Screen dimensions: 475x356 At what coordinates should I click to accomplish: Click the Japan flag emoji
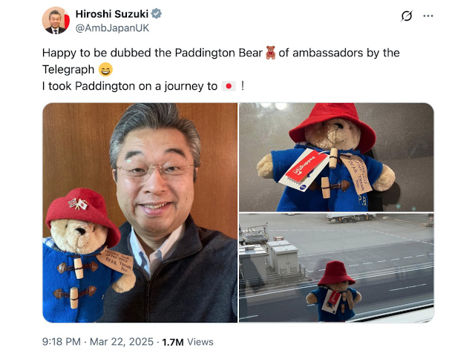229,86
